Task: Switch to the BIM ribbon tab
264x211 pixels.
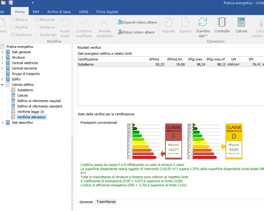Action: click(x=36, y=11)
